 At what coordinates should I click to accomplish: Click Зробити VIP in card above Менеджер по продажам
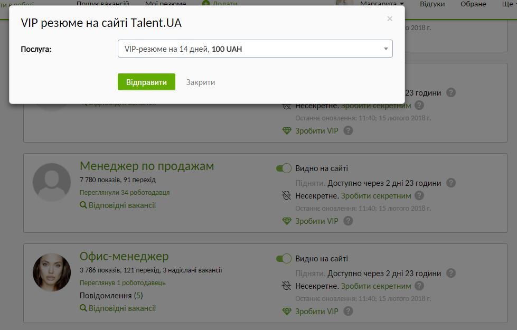pyautogui.click(x=316, y=131)
